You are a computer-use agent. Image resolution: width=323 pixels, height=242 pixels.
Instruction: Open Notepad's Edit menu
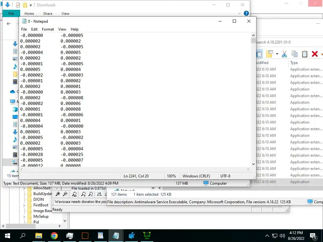tap(34, 29)
